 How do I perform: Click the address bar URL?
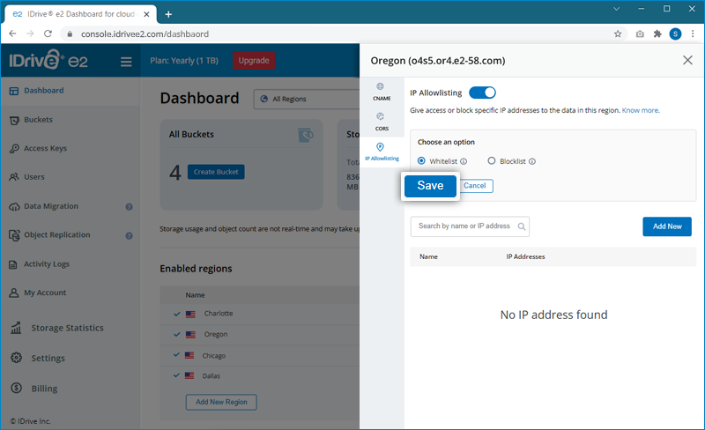click(145, 34)
